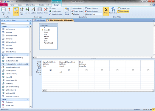Open the View button dropdown arrow
The image size is (155, 111).
tap(3, 15)
